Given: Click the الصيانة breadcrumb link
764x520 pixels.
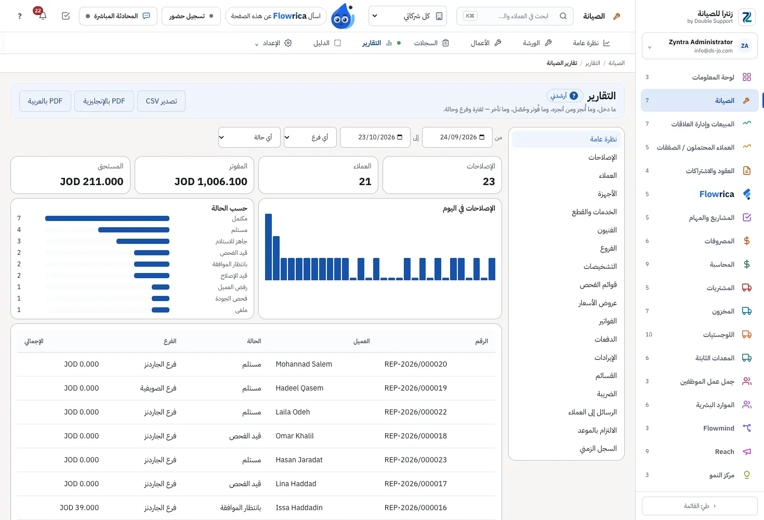Looking at the screenshot, I should click(x=616, y=63).
